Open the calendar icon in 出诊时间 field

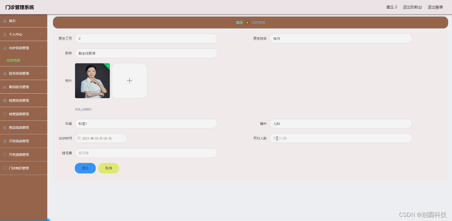tap(79, 138)
